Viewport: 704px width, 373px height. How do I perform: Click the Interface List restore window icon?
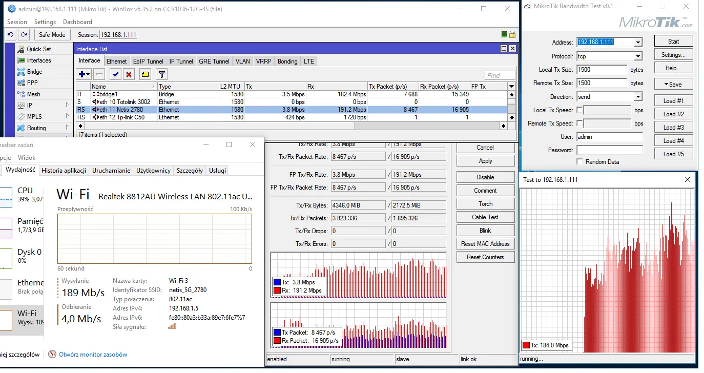504,49
